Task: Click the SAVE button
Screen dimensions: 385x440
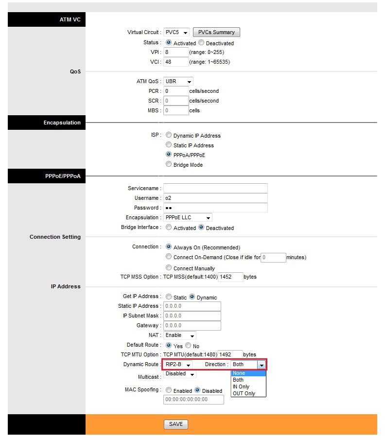Action: click(176, 424)
